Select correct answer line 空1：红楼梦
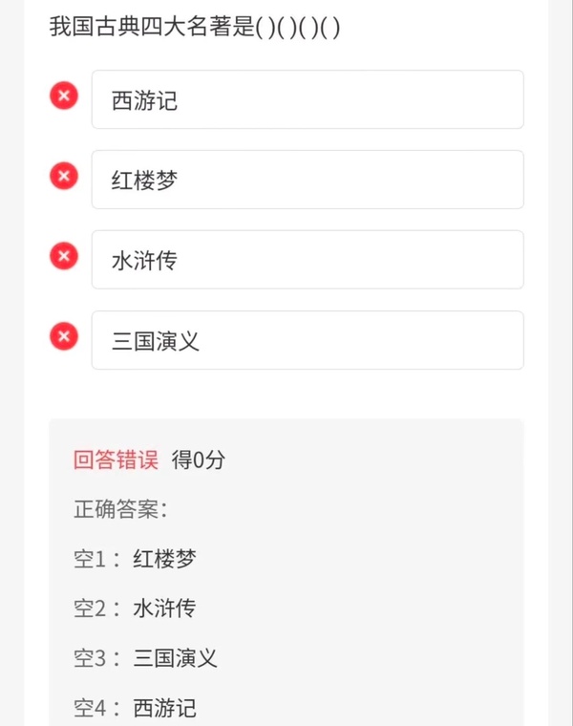Screen dimensions: 573x726 [136, 559]
